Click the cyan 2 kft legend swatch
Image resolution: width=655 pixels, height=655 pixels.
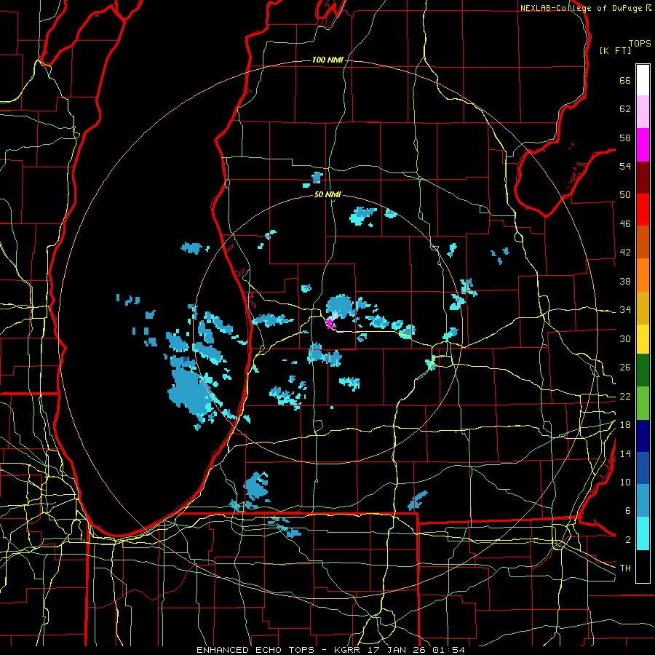(x=643, y=533)
